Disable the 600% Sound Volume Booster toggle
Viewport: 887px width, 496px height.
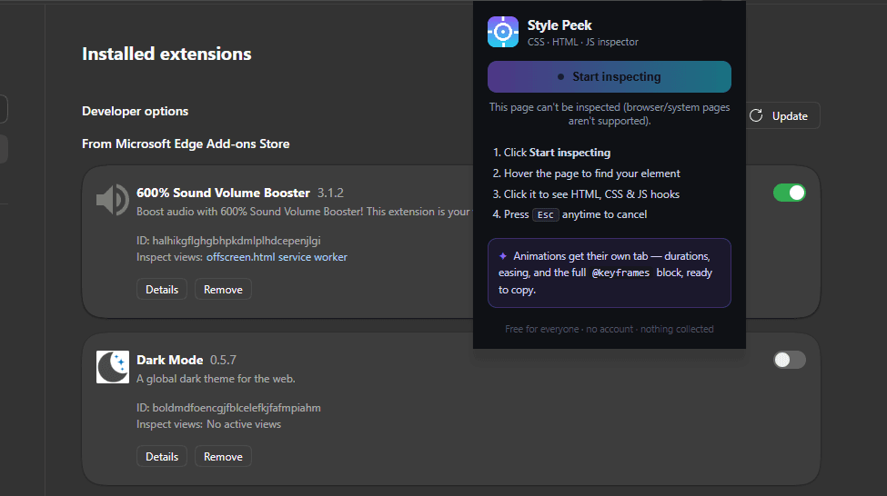click(x=789, y=193)
